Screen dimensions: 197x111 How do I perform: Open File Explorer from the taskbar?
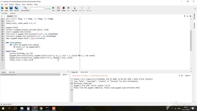click(22, 108)
